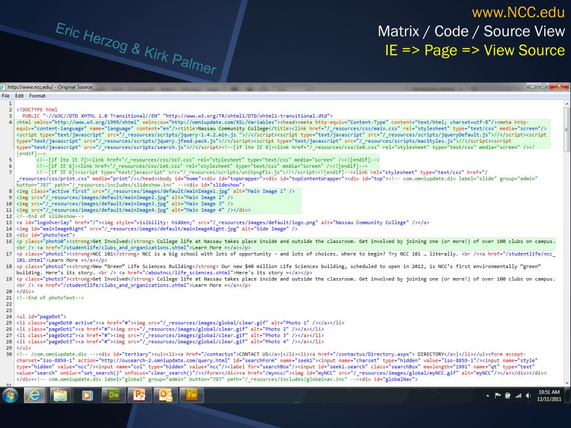
Task: Click the logoOverlay anchor line
Action: point(223,222)
